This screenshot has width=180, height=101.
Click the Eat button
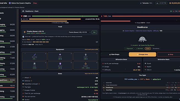94,32
